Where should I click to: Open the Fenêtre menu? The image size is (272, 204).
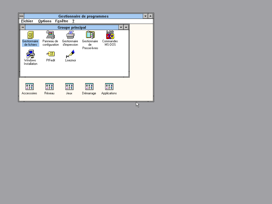[x=62, y=21]
